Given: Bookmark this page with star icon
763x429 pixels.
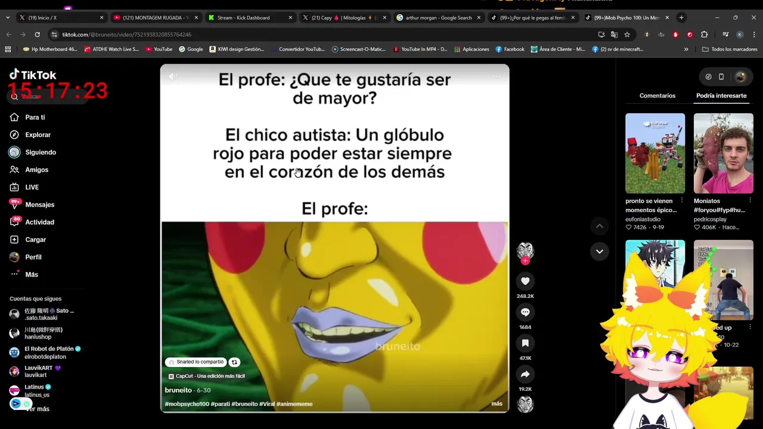Looking at the screenshot, I should pos(627,35).
